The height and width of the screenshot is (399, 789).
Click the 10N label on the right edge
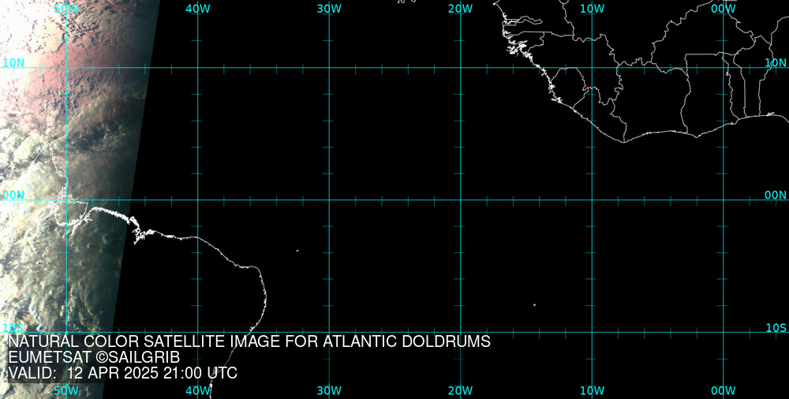776,63
